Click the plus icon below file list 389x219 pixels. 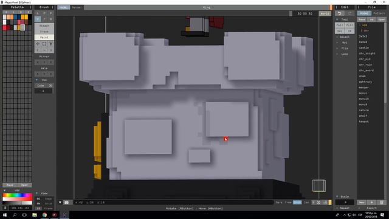click(x=371, y=203)
